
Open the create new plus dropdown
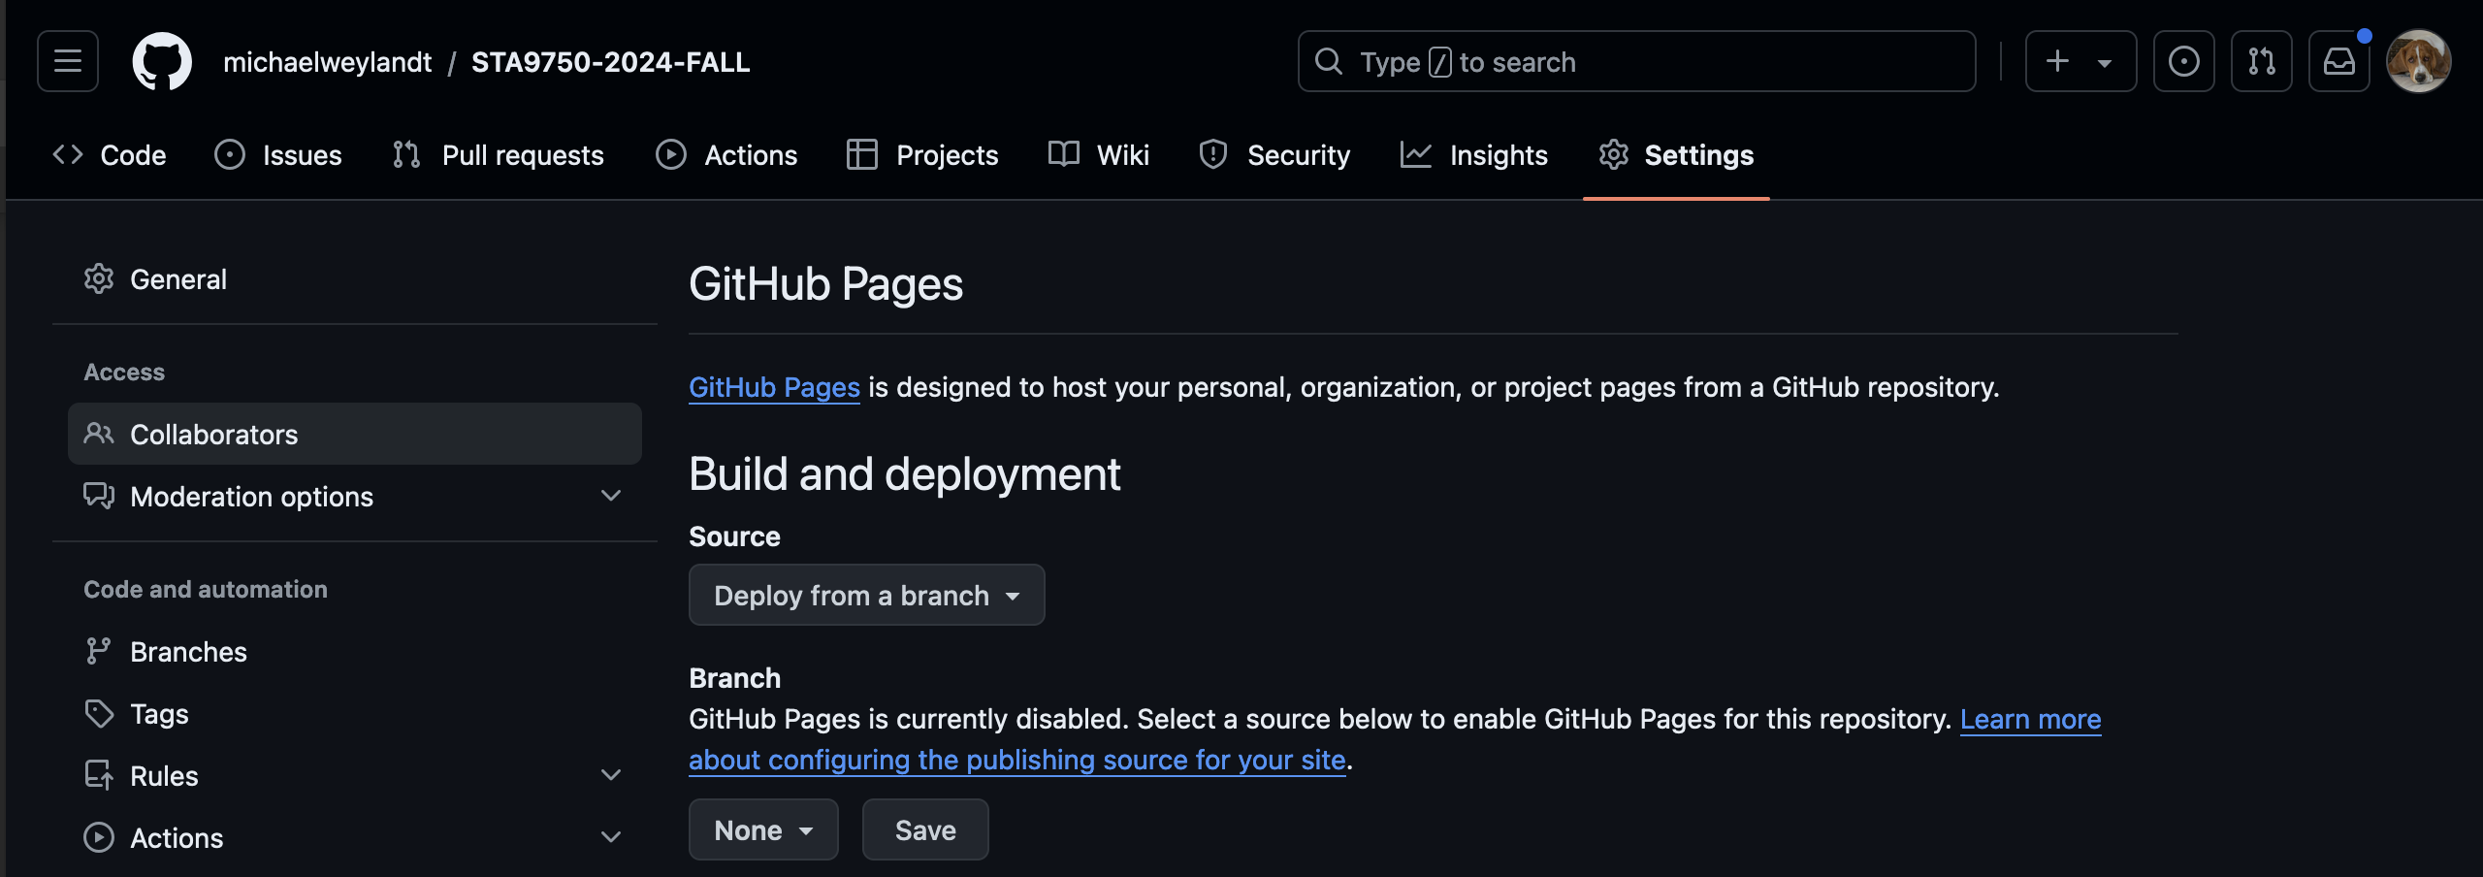[x=2080, y=61]
